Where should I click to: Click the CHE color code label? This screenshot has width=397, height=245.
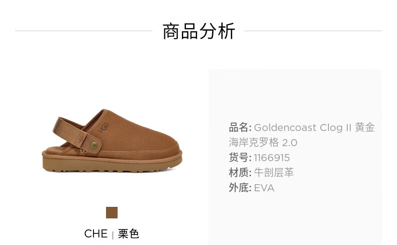95,233
